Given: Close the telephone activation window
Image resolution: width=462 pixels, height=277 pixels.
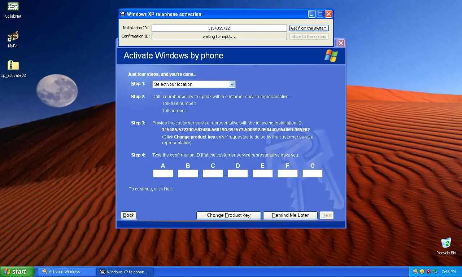Looking at the screenshot, I should coord(328,14).
